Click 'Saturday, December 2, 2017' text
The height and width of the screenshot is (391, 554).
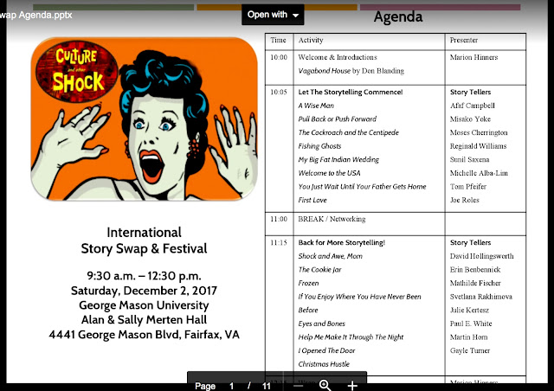point(145,291)
